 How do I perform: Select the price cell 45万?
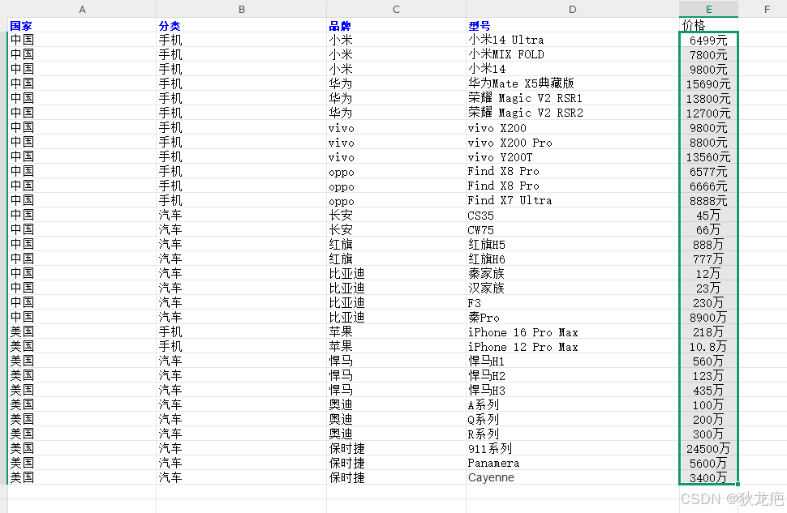(708, 215)
